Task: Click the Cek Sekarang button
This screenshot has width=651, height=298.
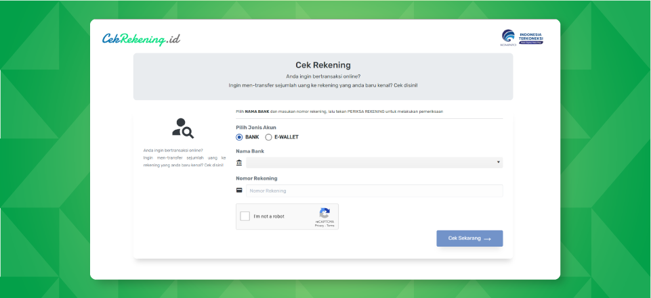Action: coord(469,239)
